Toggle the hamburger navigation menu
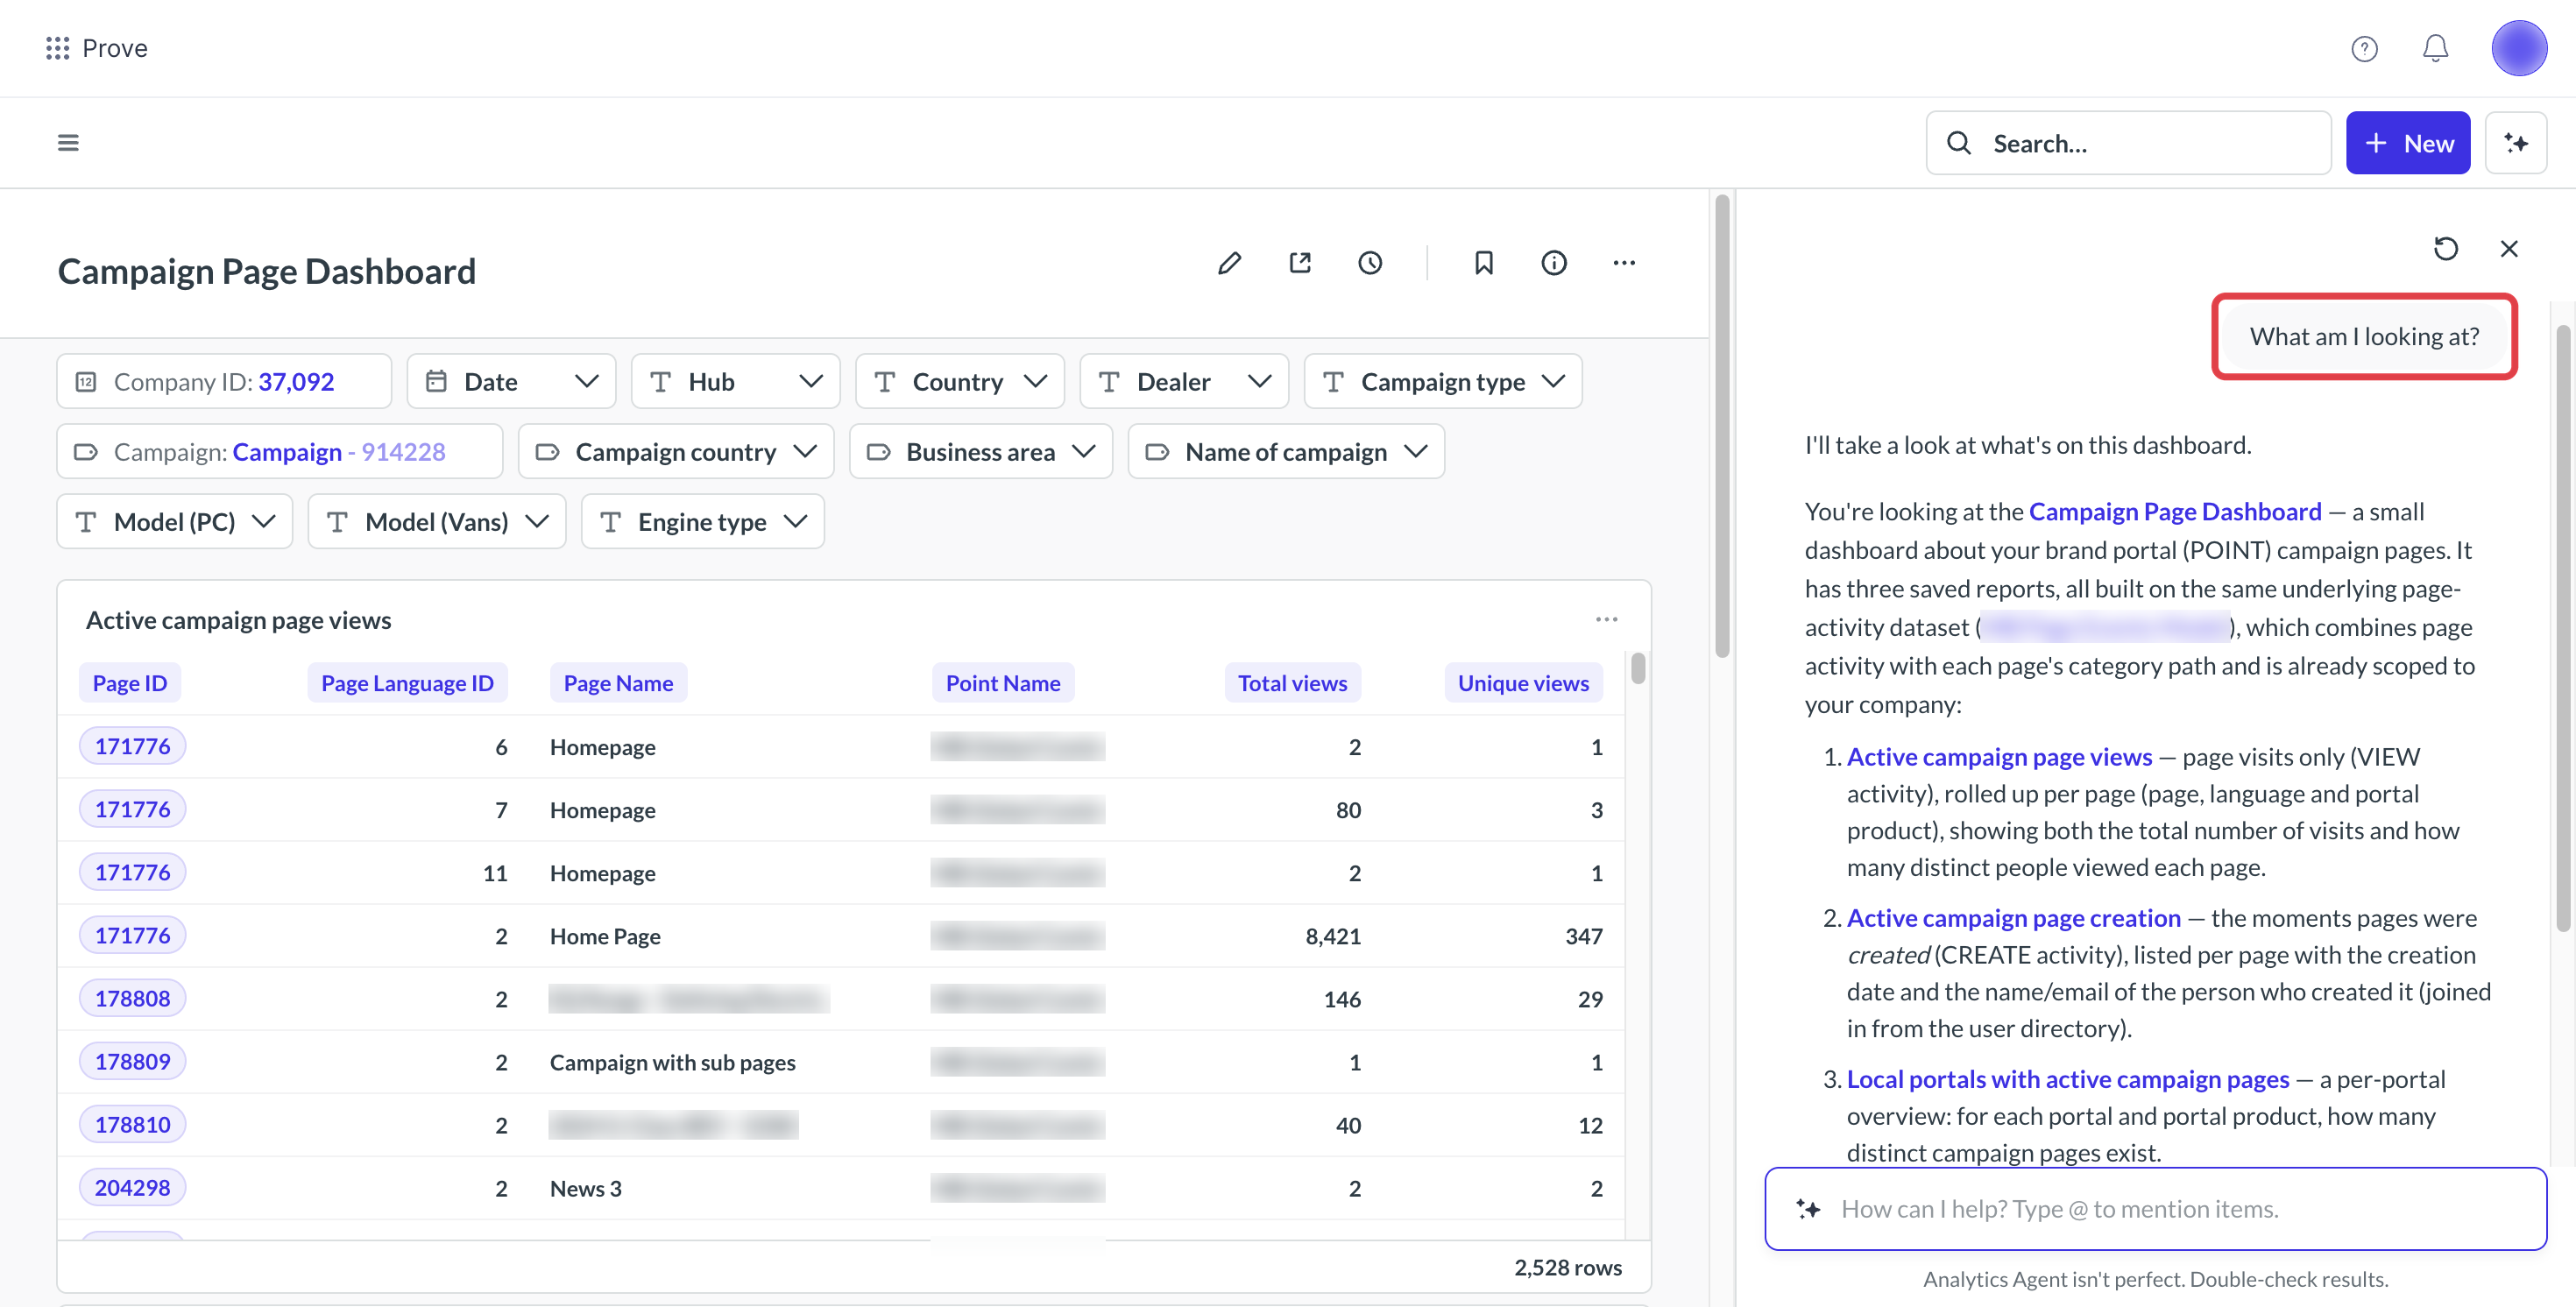This screenshot has width=2576, height=1307. (x=68, y=143)
